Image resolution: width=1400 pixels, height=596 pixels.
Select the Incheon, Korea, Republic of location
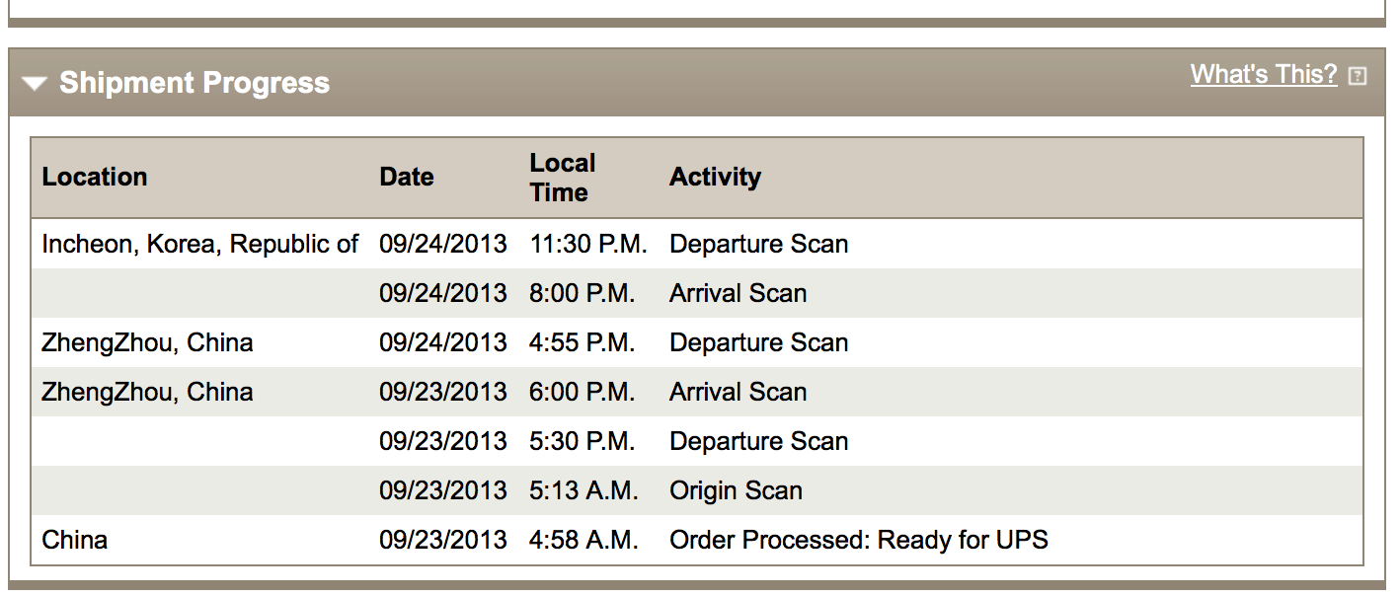tap(199, 244)
